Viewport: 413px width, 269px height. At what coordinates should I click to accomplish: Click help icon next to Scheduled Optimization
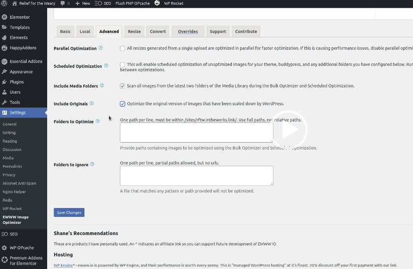tap(106, 66)
